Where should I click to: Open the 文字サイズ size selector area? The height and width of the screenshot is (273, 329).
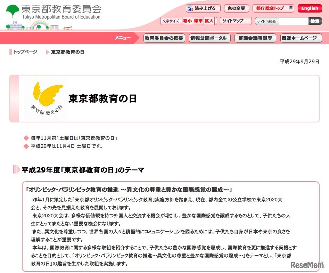tap(171, 21)
